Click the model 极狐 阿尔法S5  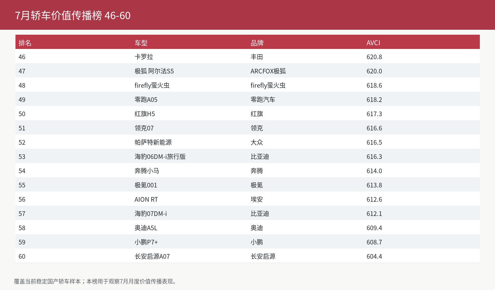(154, 71)
